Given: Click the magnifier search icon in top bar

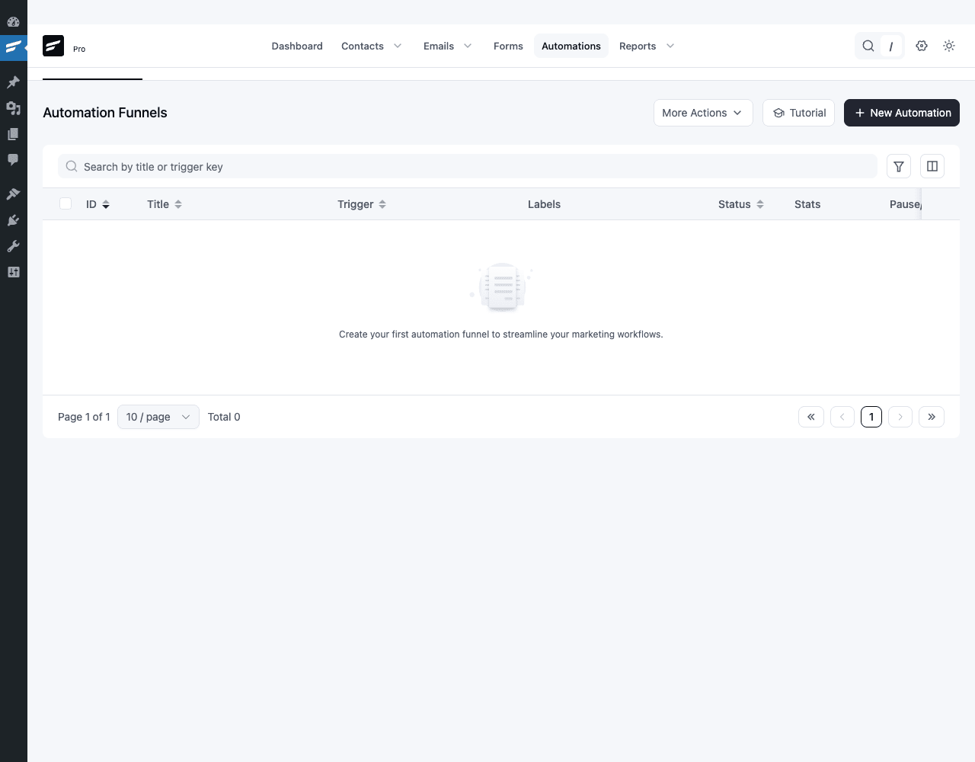Looking at the screenshot, I should click(x=868, y=46).
